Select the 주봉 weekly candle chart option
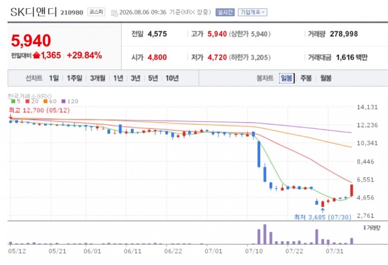 point(306,78)
